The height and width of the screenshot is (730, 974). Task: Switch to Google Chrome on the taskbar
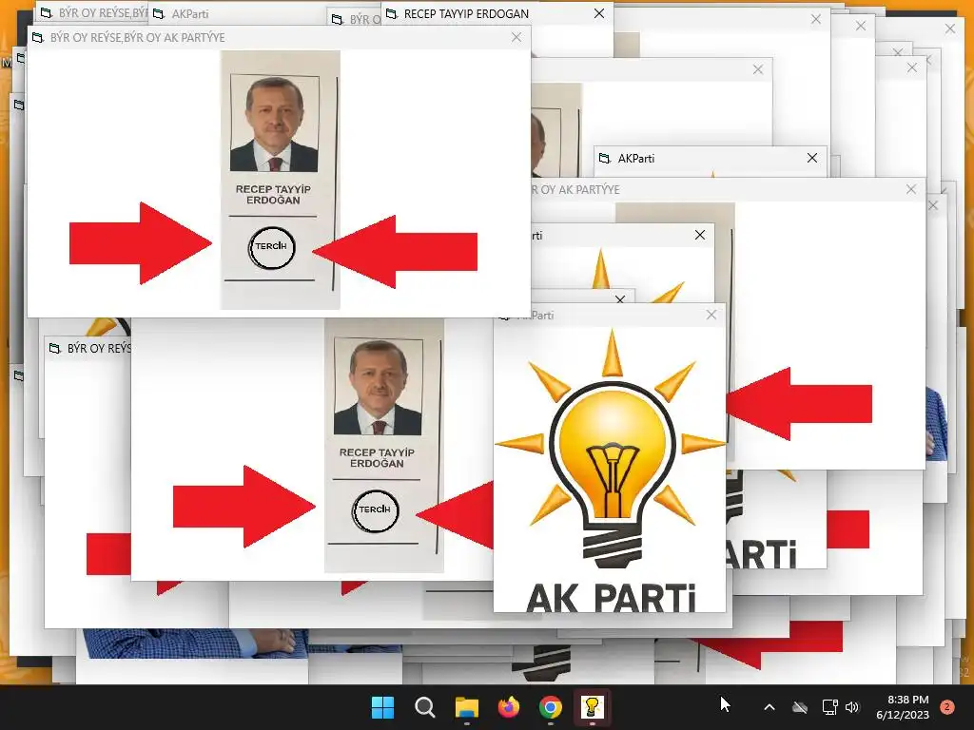(x=551, y=707)
